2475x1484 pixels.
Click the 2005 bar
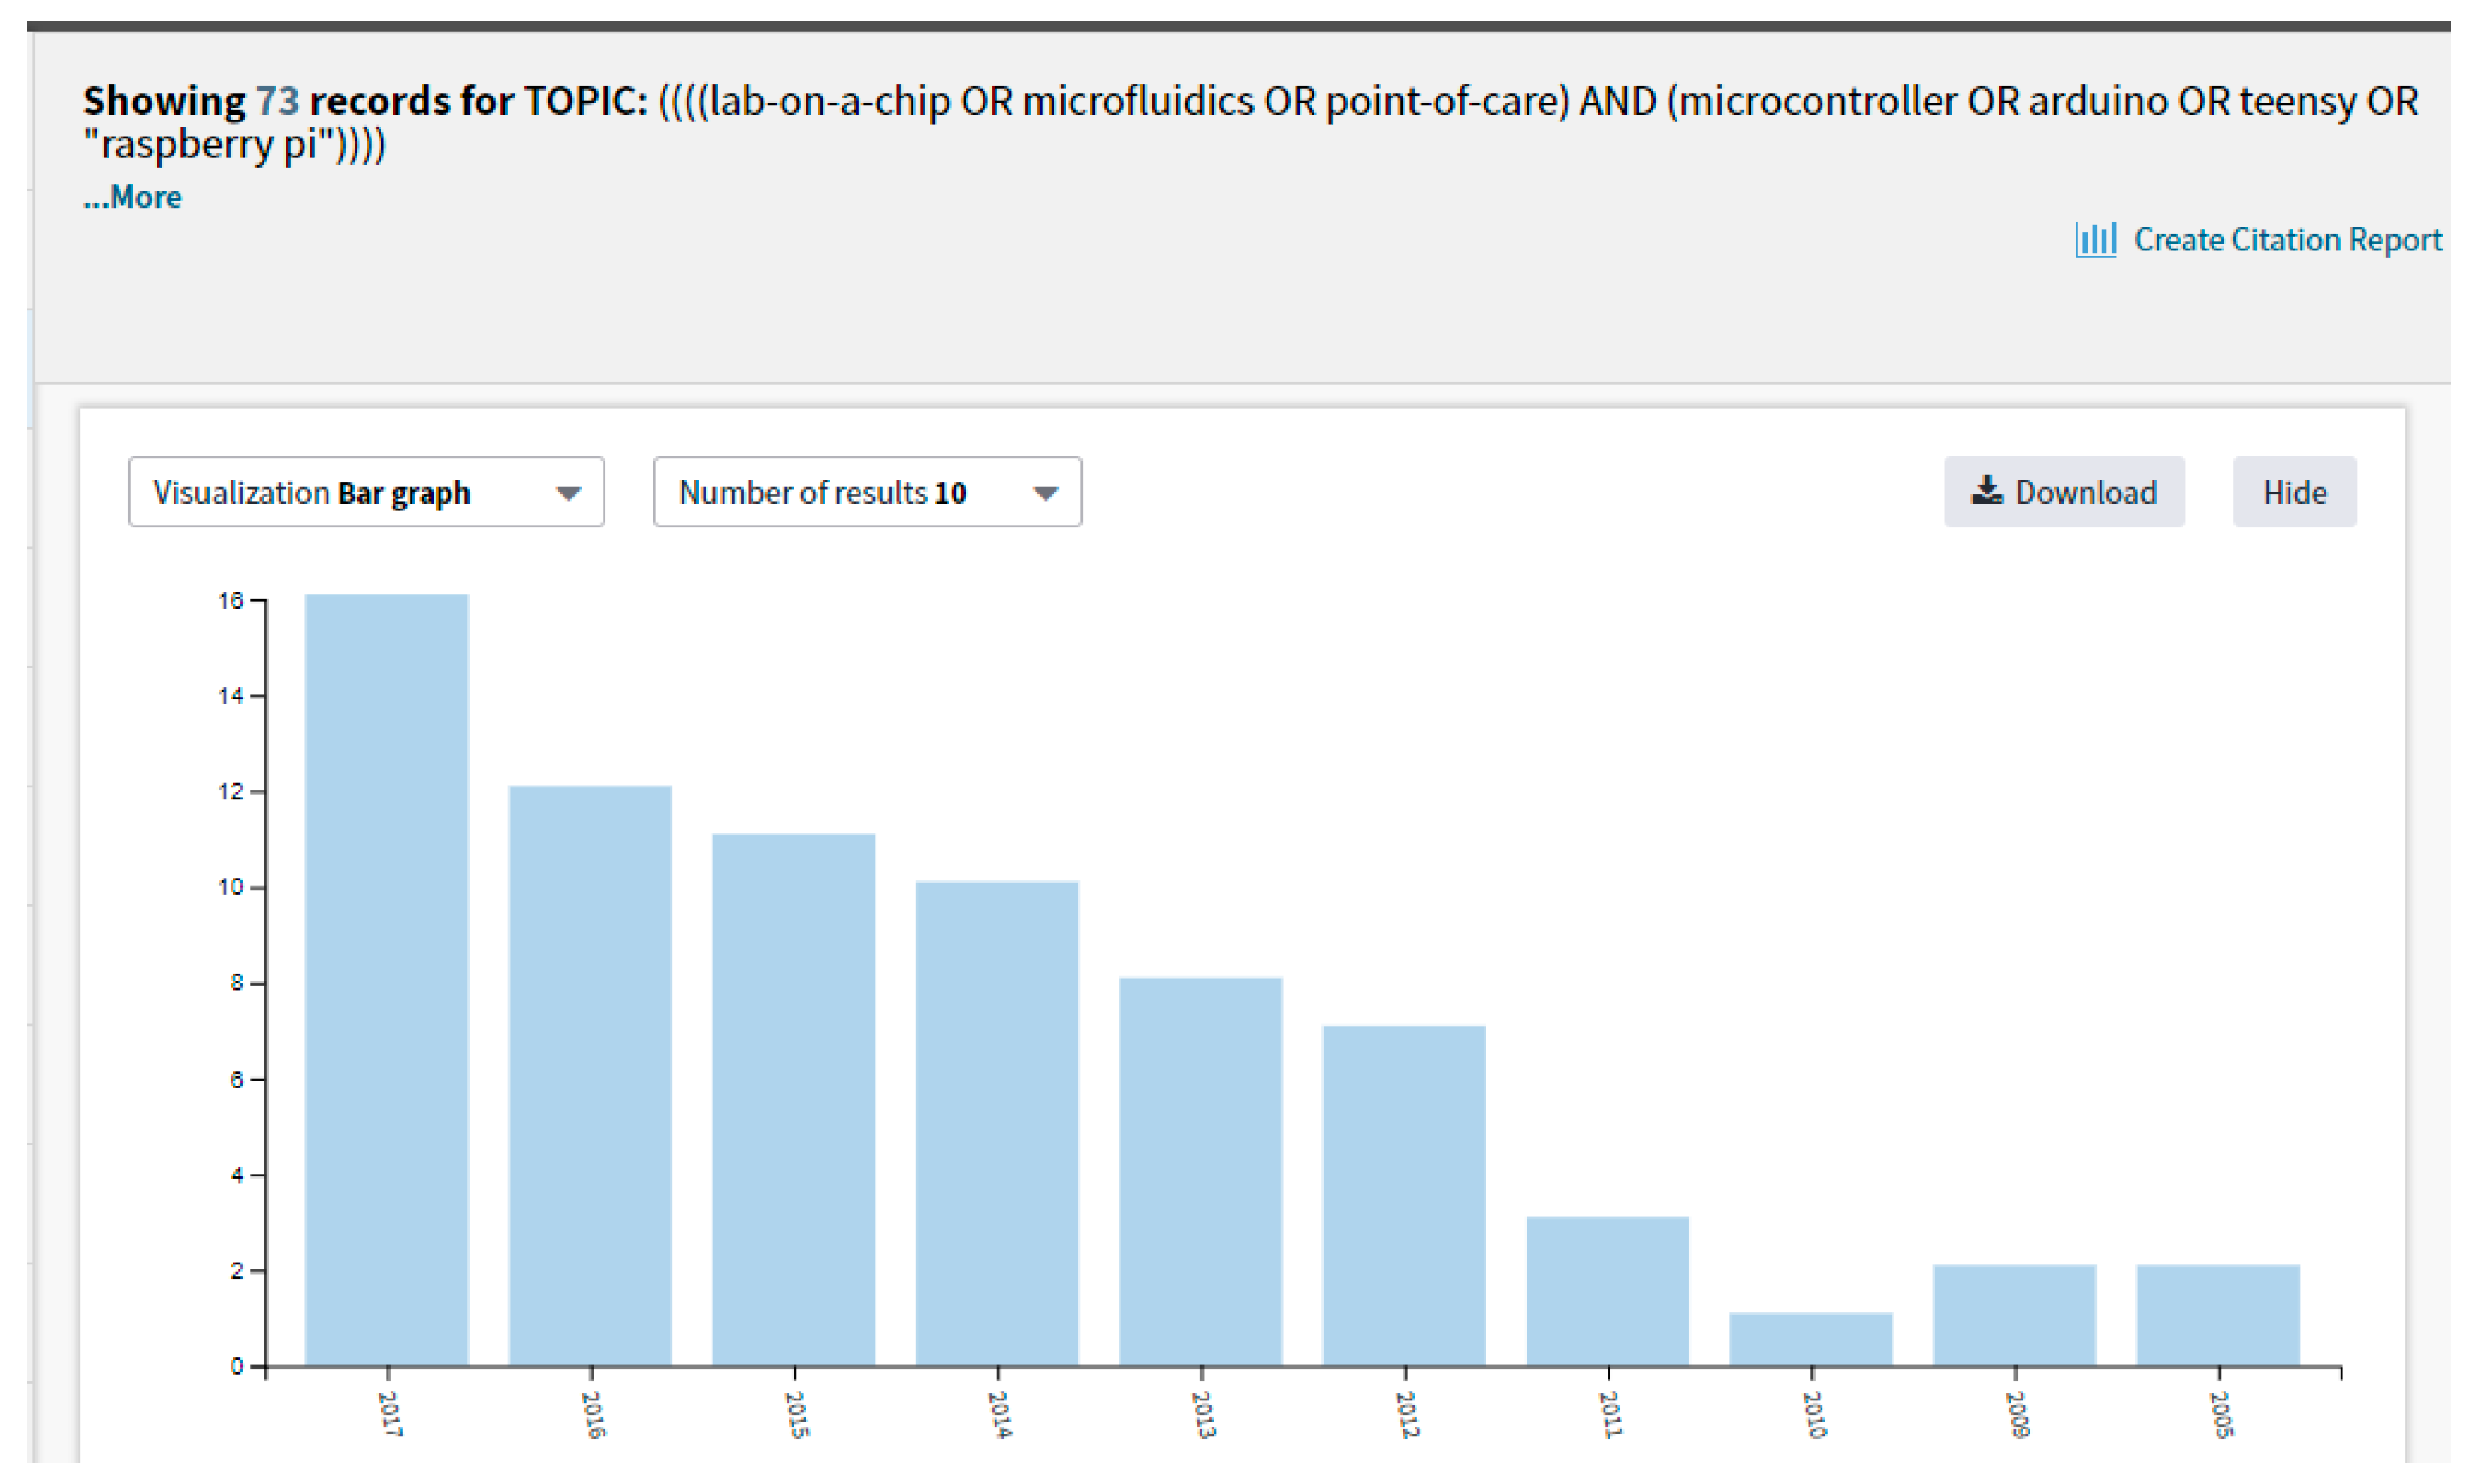pyautogui.click(x=2217, y=1315)
